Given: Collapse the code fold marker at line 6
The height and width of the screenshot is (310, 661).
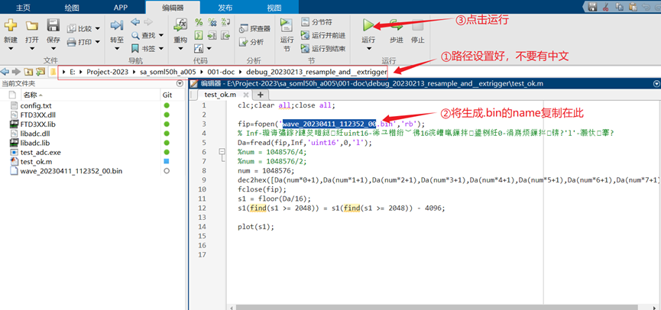Looking at the screenshot, I should tap(222, 152).
